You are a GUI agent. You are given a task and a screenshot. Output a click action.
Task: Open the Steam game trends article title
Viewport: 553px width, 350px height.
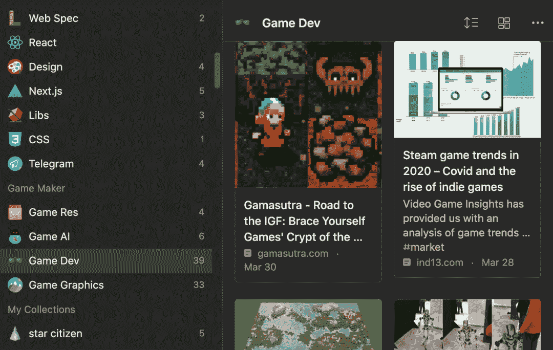coord(460,171)
